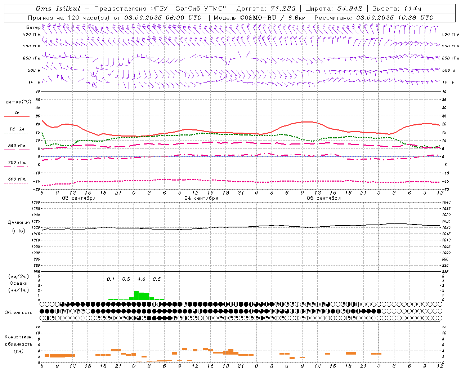Click the Долгота: 71.283 longitude value
Screen dimensions: 461x369
(x=266, y=9)
